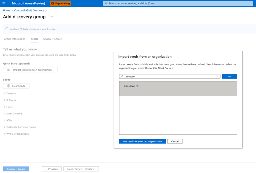Switch to the Group Information tab
This screenshot has width=256, height=173.
click(x=15, y=39)
